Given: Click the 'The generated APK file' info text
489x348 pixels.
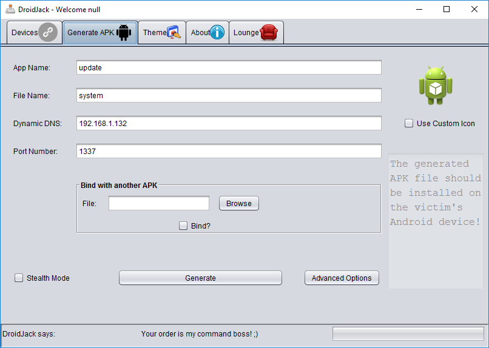Looking at the screenshot, I should point(436,193).
